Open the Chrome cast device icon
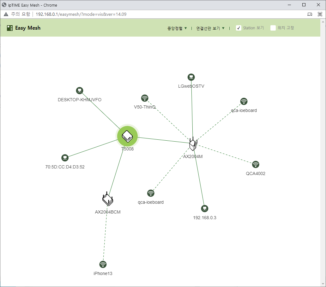326x287 pixels. [310, 14]
